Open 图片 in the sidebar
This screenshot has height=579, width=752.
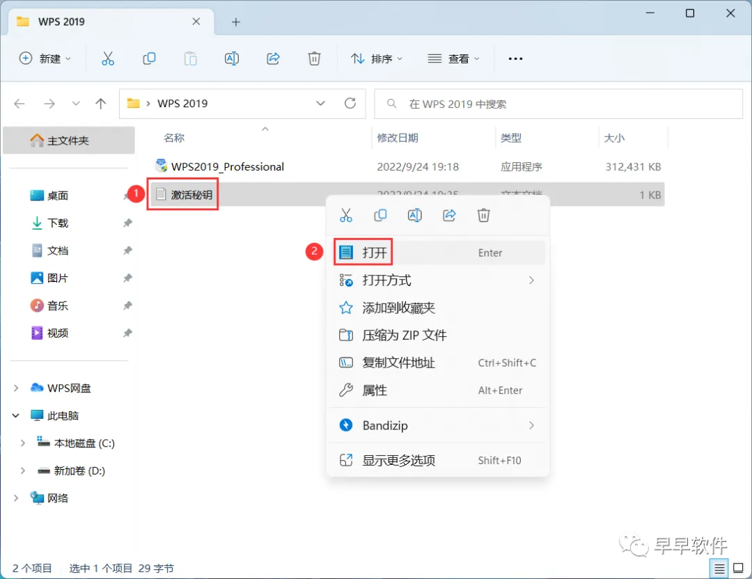point(58,278)
